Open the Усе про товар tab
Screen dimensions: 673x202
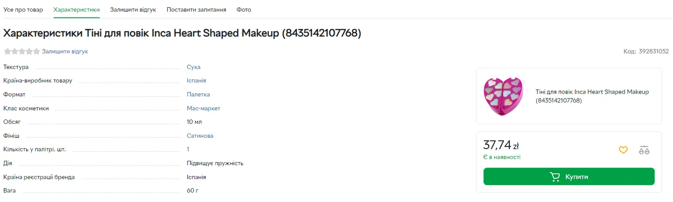[23, 9]
